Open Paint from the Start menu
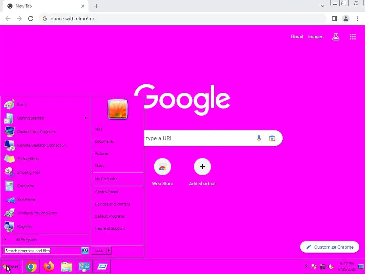The height and width of the screenshot is (274, 365). pyautogui.click(x=21, y=105)
